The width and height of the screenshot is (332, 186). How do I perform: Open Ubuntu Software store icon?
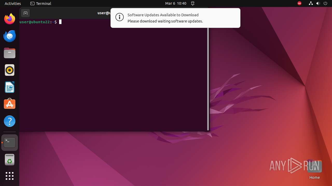click(10, 104)
